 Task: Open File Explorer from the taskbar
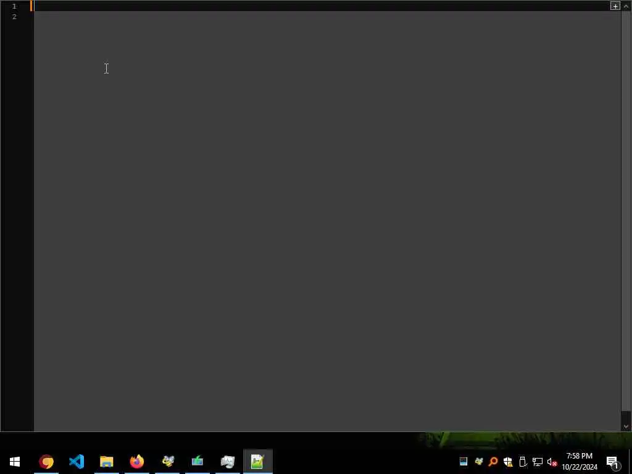(107, 462)
